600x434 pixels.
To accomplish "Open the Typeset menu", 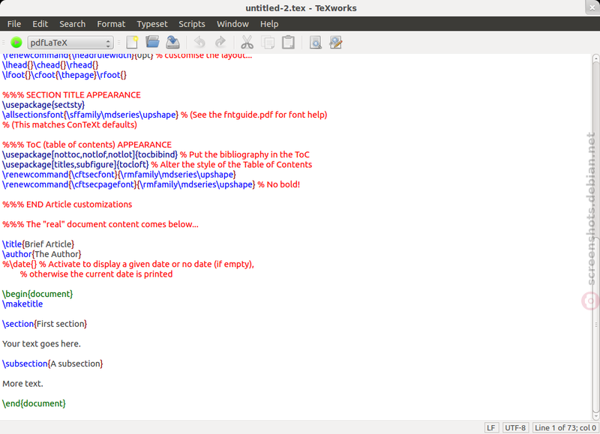I will [152, 24].
